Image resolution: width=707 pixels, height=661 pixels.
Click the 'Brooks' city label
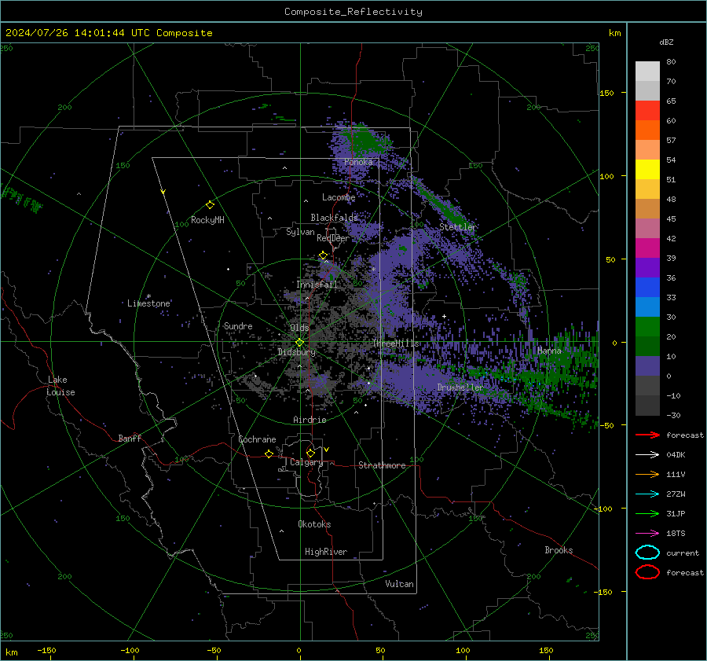(559, 550)
